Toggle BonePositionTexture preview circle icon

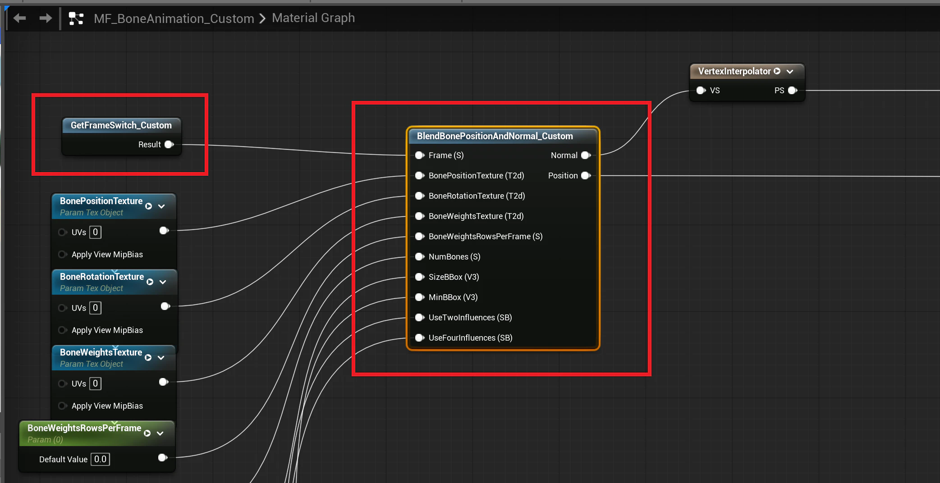tap(149, 206)
